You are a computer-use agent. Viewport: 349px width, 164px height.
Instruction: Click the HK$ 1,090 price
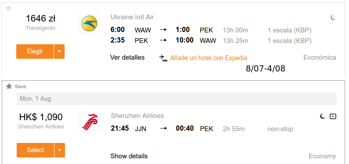point(41,117)
